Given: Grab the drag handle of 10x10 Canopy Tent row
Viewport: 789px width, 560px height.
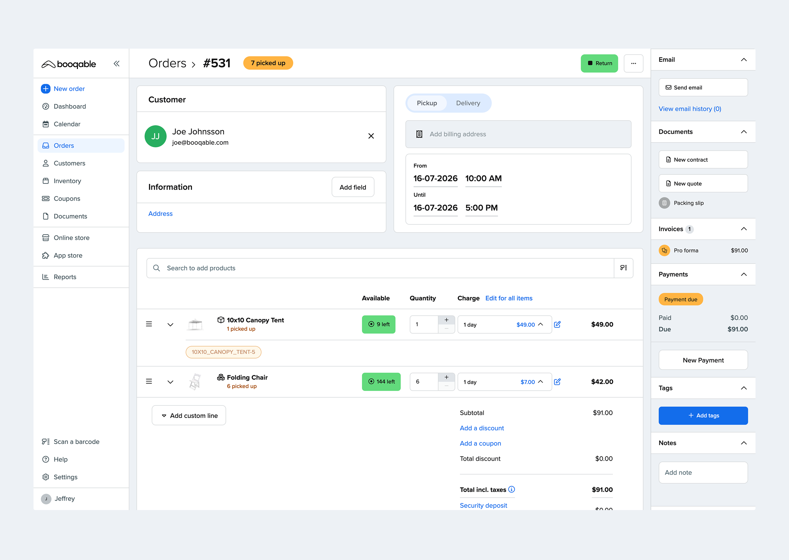Looking at the screenshot, I should tap(149, 324).
